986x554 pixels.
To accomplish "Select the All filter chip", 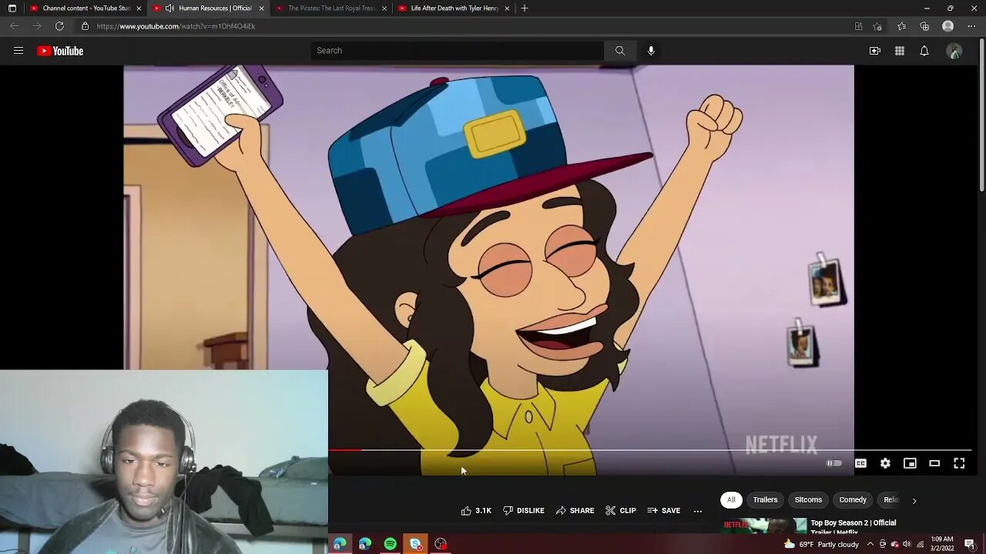I will pyautogui.click(x=731, y=500).
